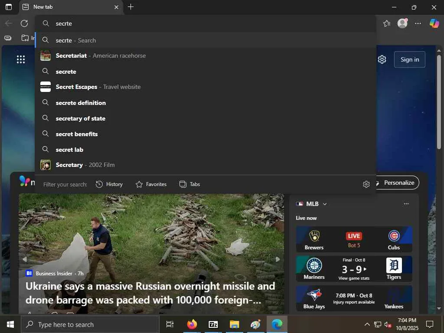Open the tab actions menu icon
This screenshot has height=333, width=444.
9,7
